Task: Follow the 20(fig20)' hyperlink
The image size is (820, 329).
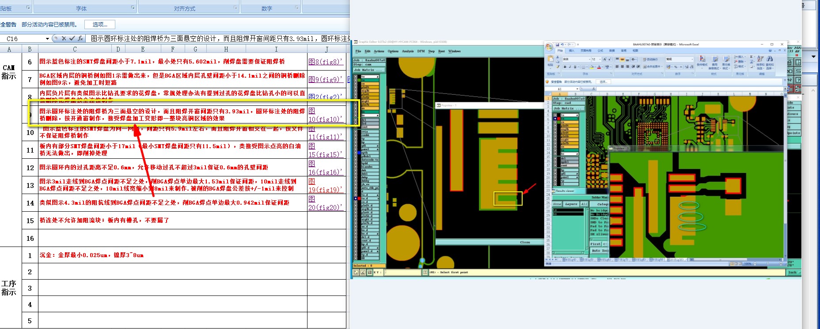Action: (326, 207)
